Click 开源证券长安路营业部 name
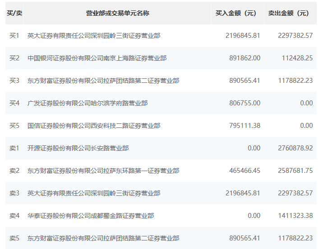323x249 pixels. 78,148
